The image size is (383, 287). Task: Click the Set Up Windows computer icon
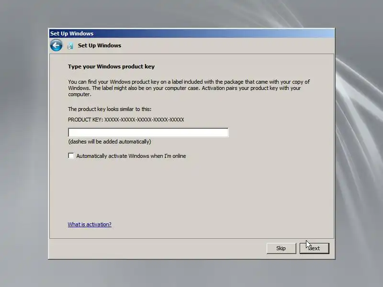70,45
